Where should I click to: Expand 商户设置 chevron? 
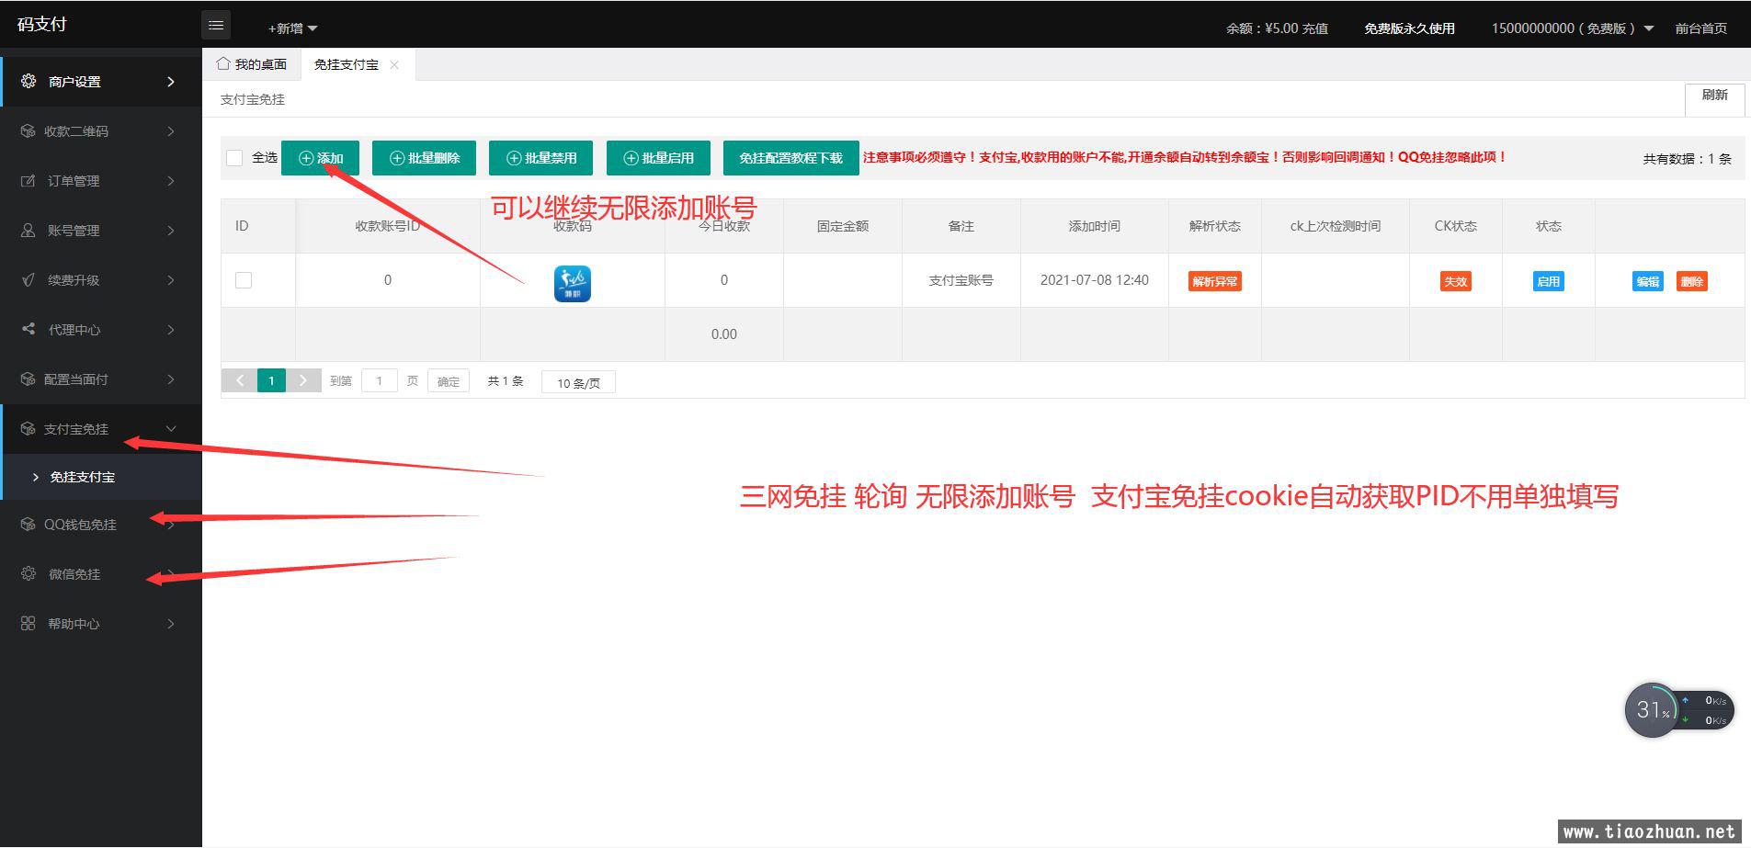click(x=171, y=82)
